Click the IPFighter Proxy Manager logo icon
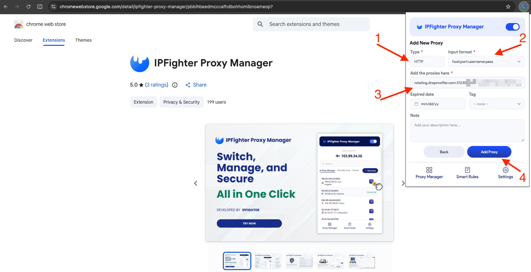This screenshot has height=272, width=531. (140, 63)
